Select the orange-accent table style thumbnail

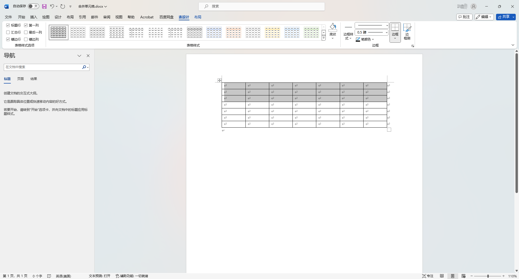pos(234,32)
